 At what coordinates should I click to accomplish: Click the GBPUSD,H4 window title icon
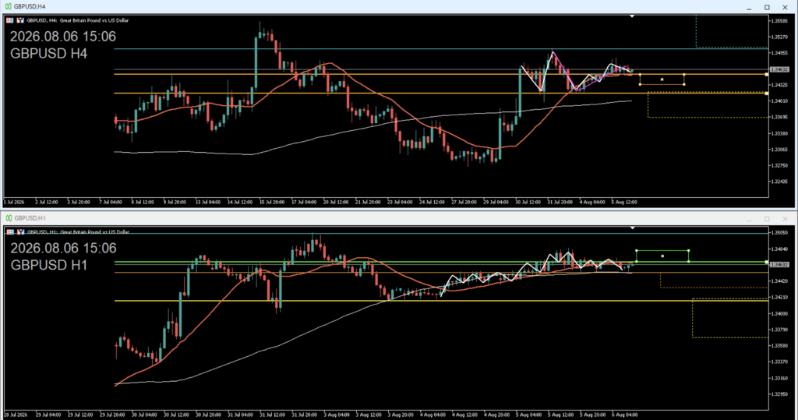pos(8,6)
